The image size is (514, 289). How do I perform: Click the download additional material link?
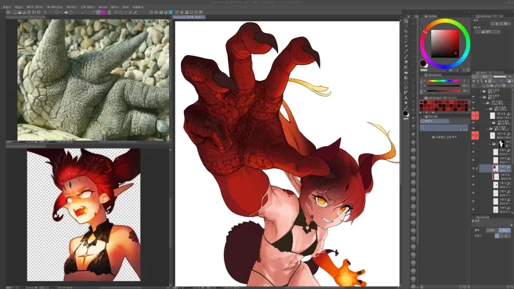[444, 137]
